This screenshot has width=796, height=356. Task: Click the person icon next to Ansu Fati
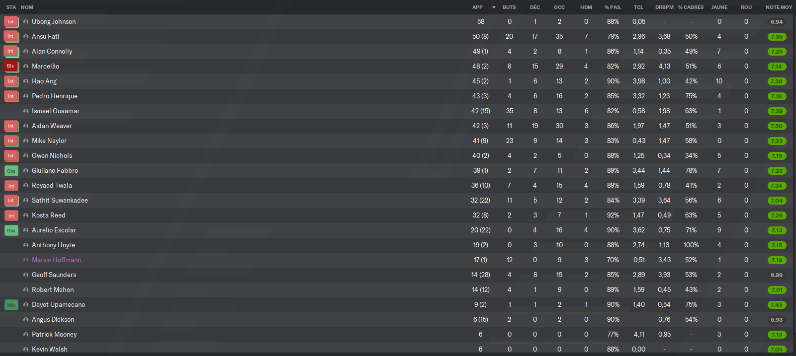tap(26, 37)
